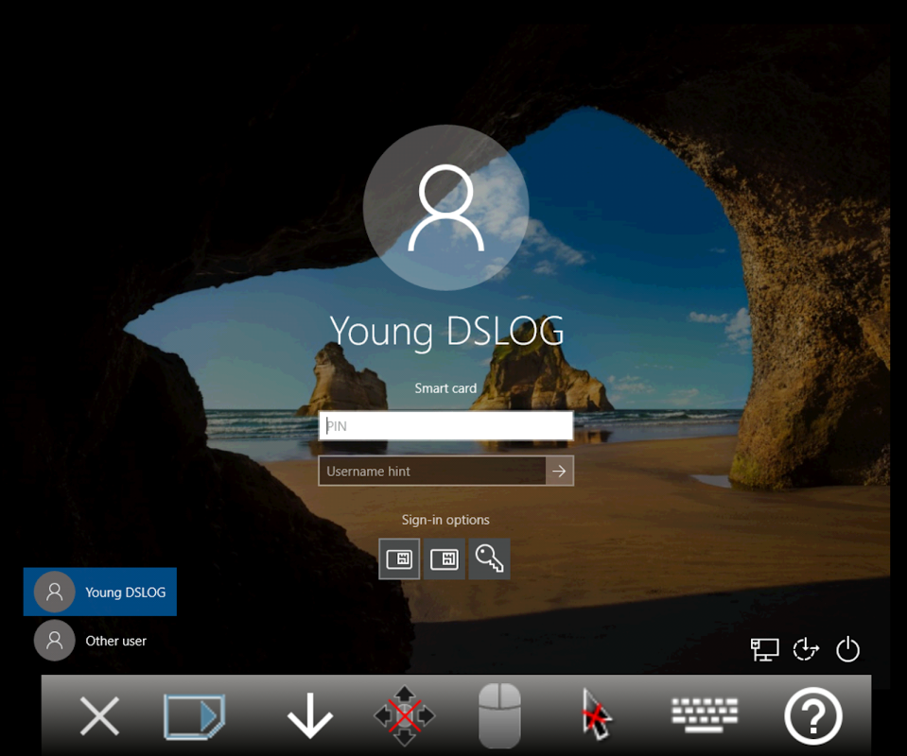Click the large user avatar picture
Viewport: 907px width, 756px height.
446,208
